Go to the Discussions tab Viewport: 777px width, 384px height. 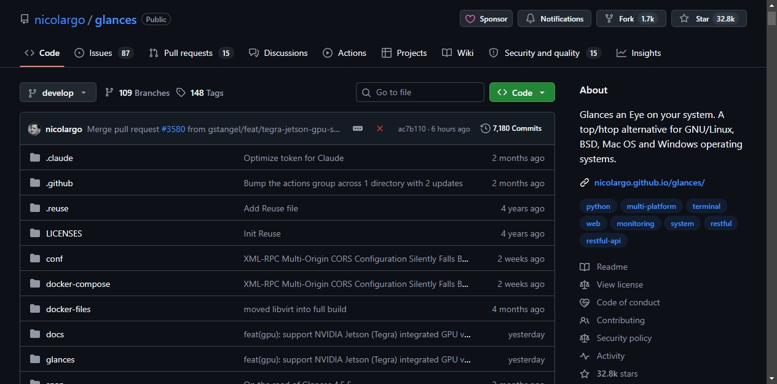[278, 53]
